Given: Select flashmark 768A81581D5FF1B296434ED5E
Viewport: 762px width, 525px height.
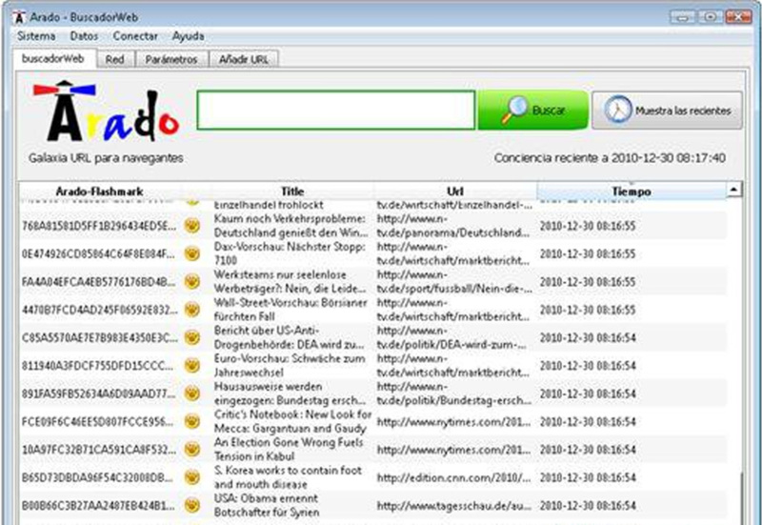Looking at the screenshot, I should [100, 226].
